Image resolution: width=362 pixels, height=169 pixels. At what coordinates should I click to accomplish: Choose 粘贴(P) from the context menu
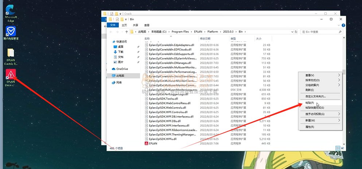(310, 103)
